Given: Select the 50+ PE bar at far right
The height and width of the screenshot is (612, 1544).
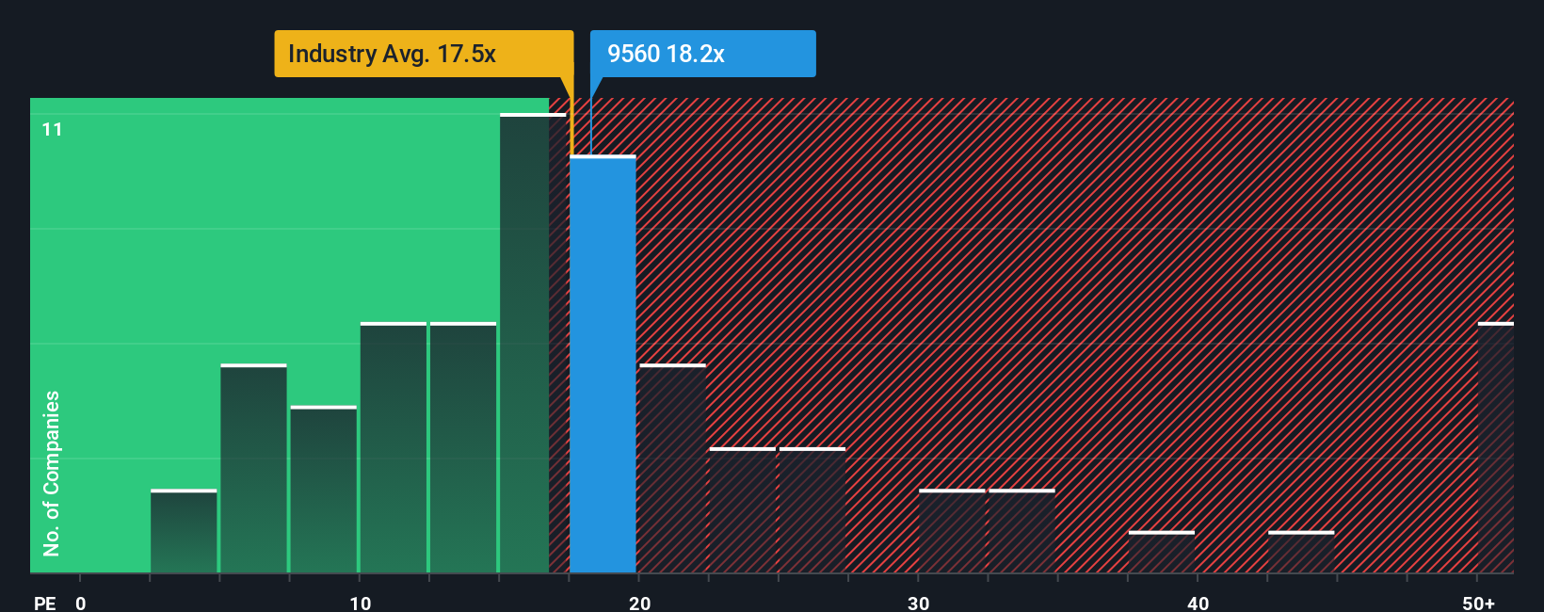Looking at the screenshot, I should click(1496, 448).
